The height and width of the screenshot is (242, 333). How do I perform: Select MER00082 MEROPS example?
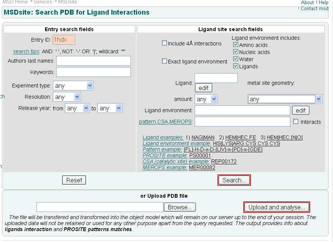pos(202,167)
